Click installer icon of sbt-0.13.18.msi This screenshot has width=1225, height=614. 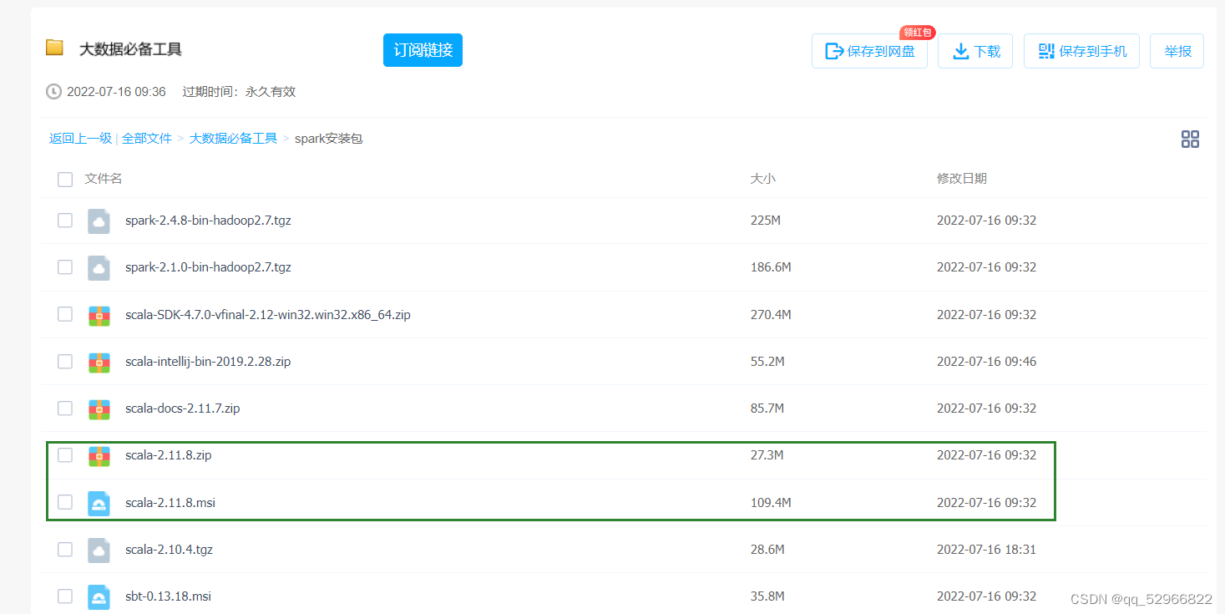point(99,596)
